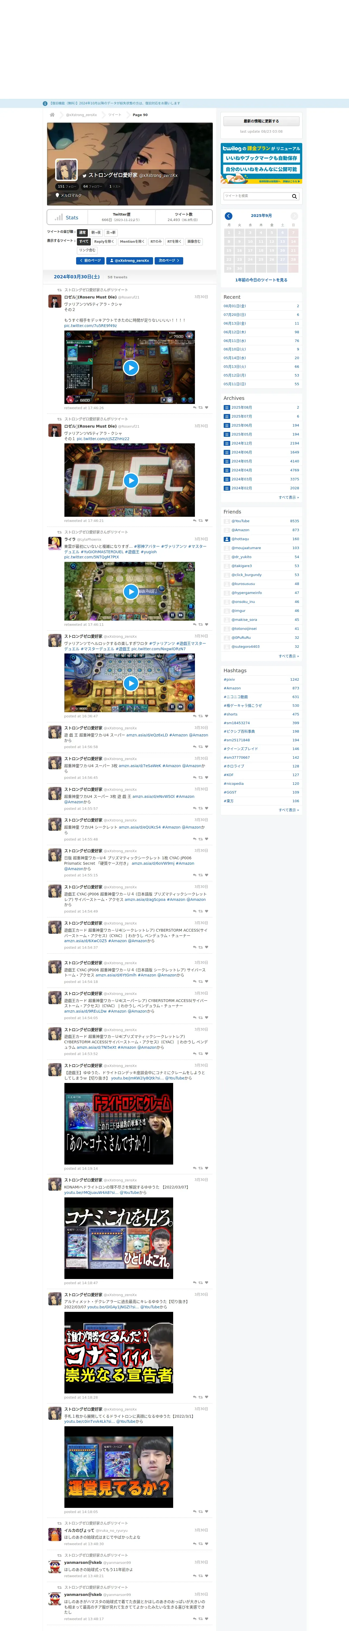Play the ヴァリアンツVSティアラ・クシャ その2 video
The image size is (349, 1631).
pyautogui.click(x=130, y=368)
